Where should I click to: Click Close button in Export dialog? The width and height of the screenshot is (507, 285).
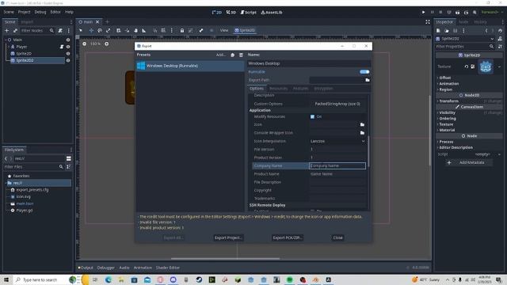click(338, 237)
